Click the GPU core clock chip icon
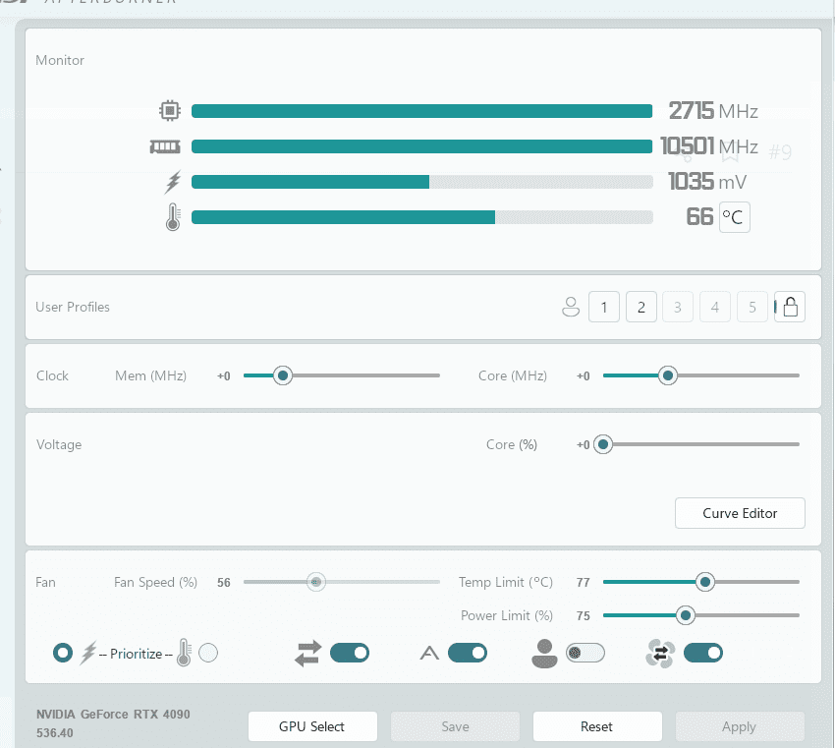The image size is (835, 748). click(x=170, y=111)
